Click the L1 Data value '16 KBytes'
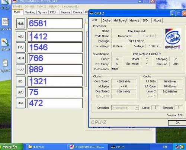 click(x=170, y=81)
